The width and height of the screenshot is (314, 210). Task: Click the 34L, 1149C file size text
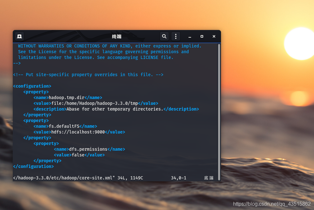(130, 178)
